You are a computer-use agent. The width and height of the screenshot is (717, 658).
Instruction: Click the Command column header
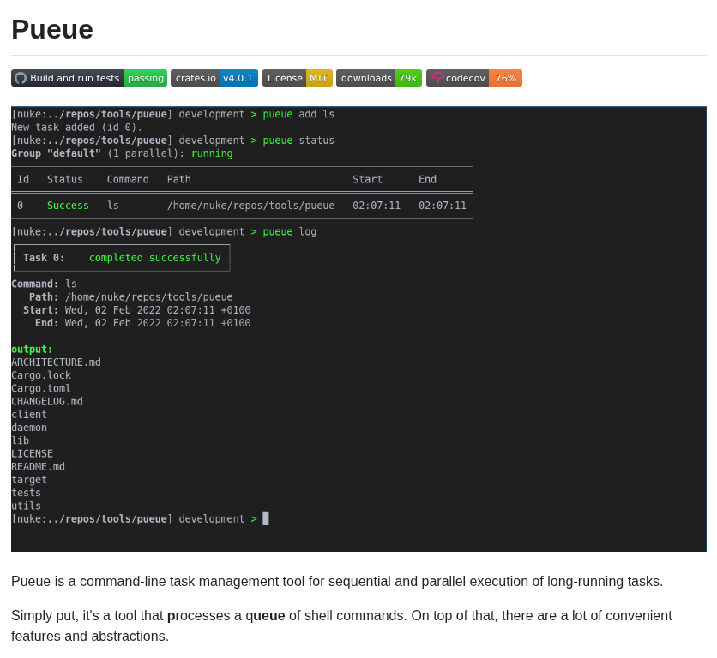point(128,180)
